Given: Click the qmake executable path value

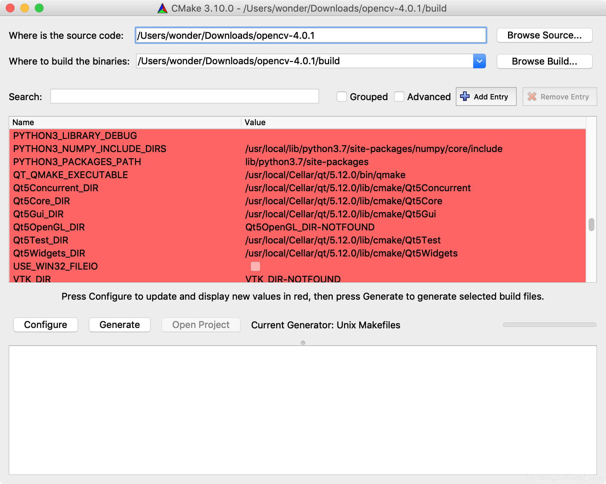Looking at the screenshot, I should [325, 175].
